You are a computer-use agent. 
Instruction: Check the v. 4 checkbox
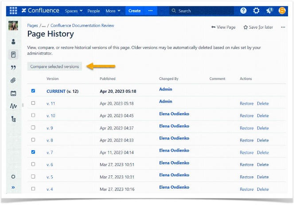pyautogui.click(x=33, y=189)
